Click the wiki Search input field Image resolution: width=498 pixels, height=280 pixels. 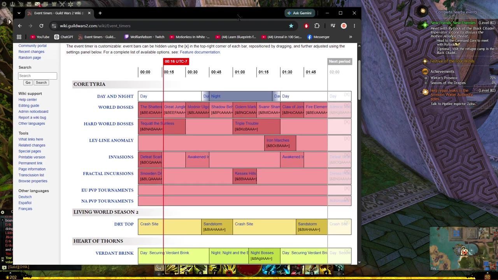[x=37, y=76]
